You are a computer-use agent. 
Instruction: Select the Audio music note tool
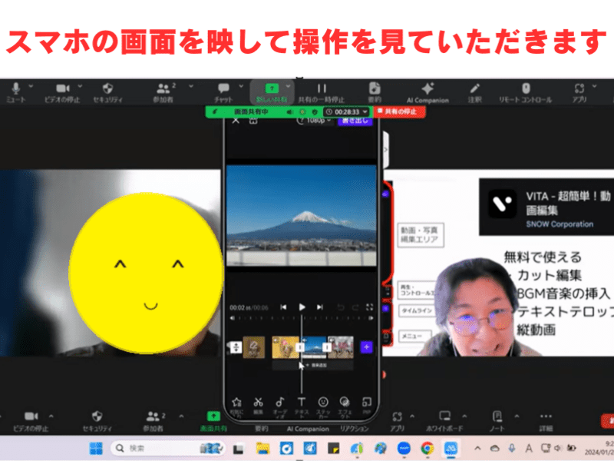coord(279,403)
